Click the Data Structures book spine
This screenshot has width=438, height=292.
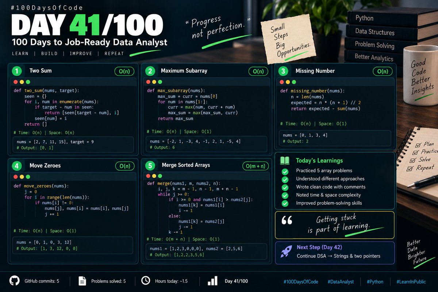click(x=375, y=32)
